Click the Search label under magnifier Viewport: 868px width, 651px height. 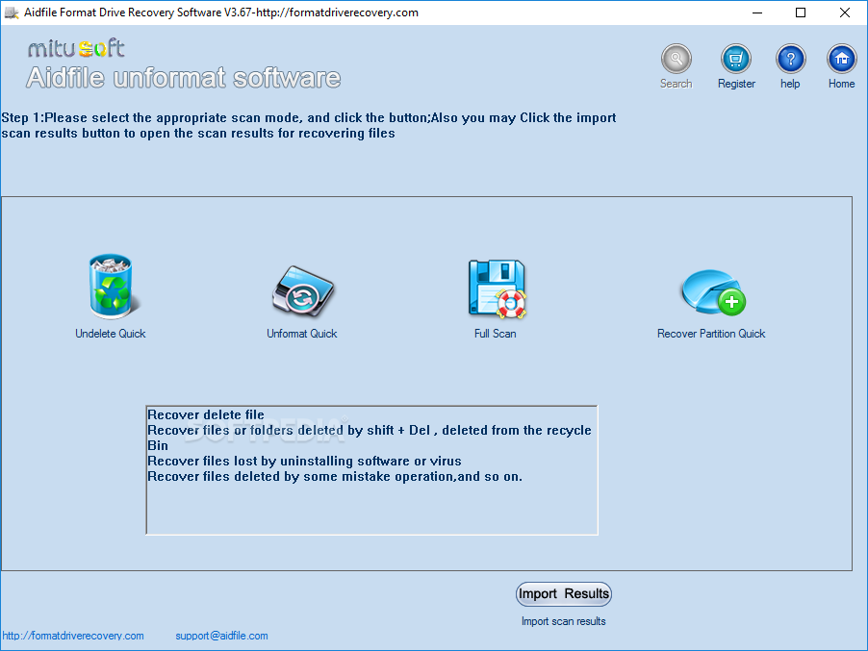676,84
